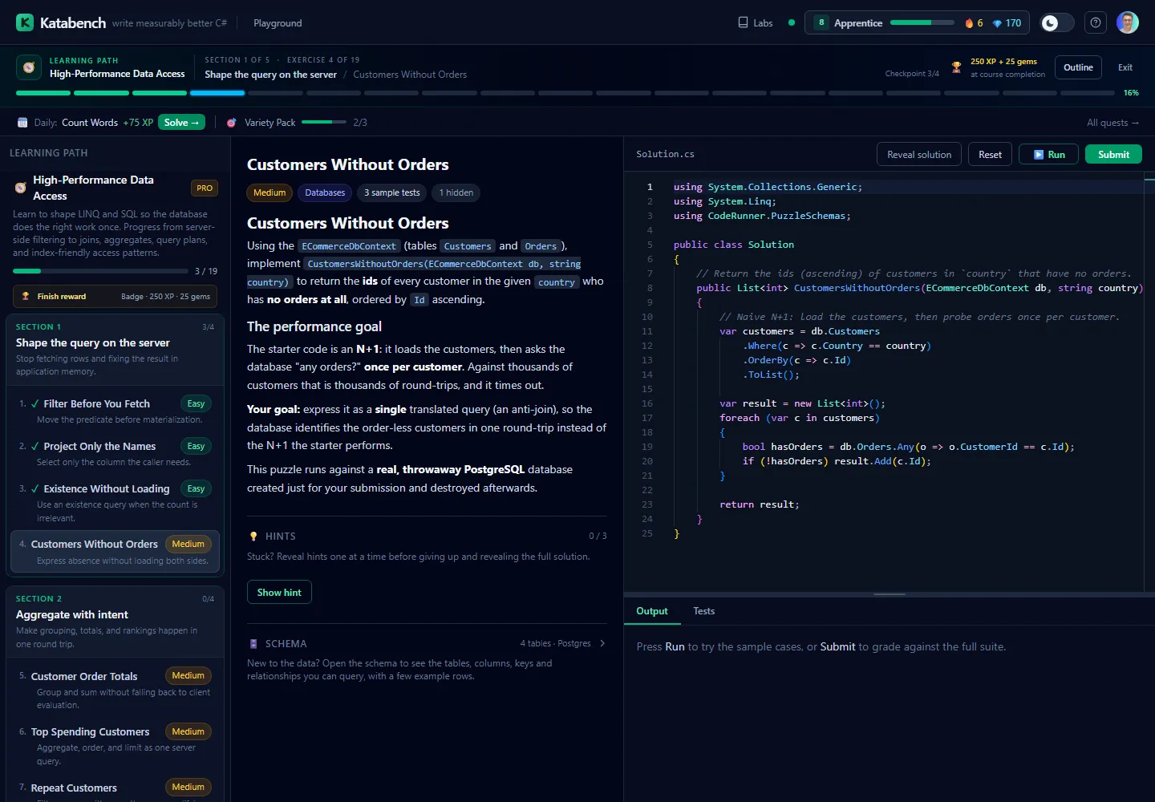Expand Section 2 Aggregate with intent

[x=115, y=622]
